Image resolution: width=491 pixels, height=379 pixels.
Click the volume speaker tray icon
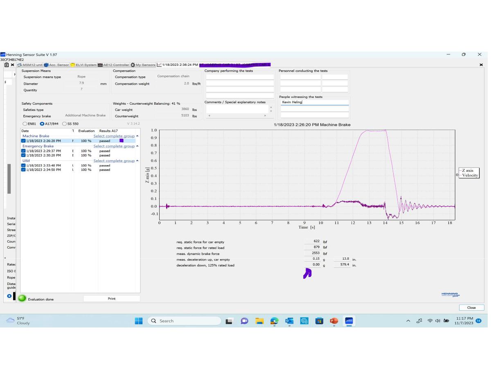[x=437, y=321]
